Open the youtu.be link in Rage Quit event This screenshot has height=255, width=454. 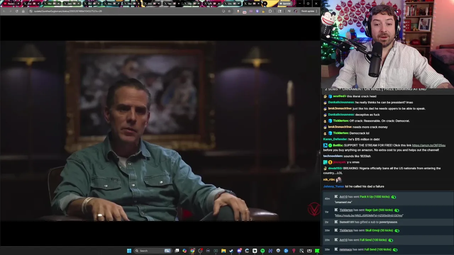click(x=369, y=215)
